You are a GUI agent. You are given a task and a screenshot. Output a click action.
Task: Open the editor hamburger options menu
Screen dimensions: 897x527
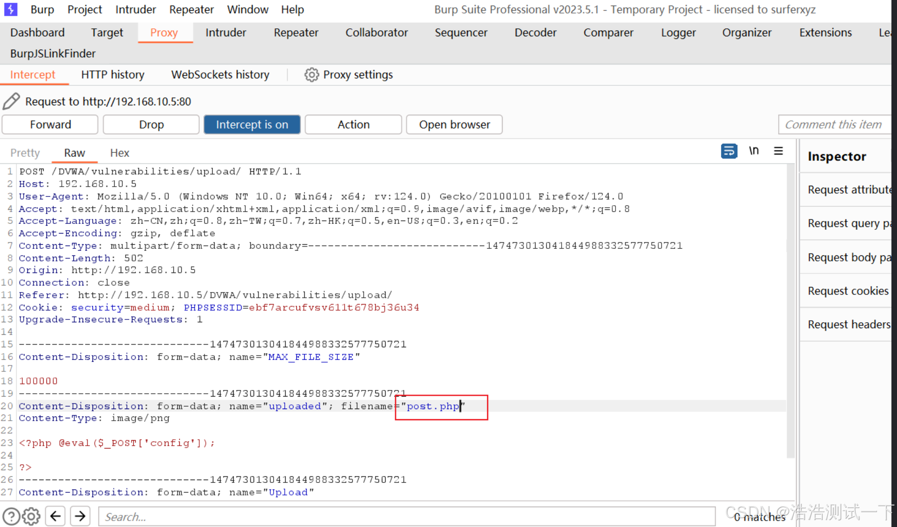pyautogui.click(x=778, y=151)
